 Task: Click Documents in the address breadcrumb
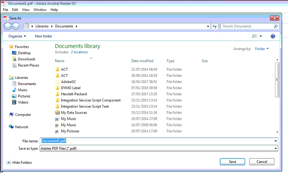[x=64, y=26]
